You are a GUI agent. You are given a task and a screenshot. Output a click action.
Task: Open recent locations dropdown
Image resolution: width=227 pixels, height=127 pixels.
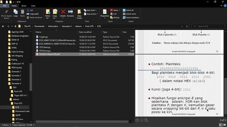coord(12,26)
